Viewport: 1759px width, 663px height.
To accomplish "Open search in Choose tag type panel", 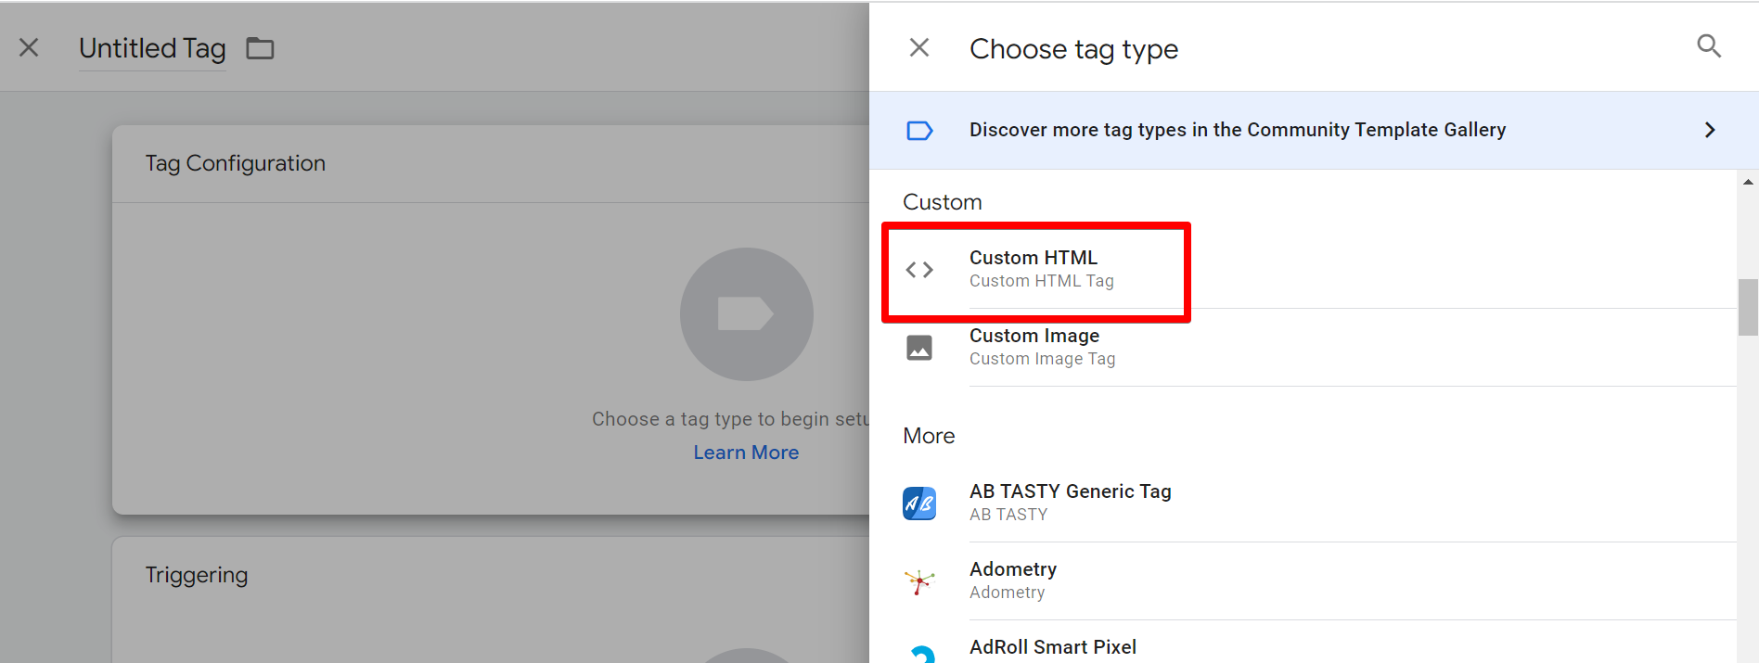I will [x=1709, y=46].
